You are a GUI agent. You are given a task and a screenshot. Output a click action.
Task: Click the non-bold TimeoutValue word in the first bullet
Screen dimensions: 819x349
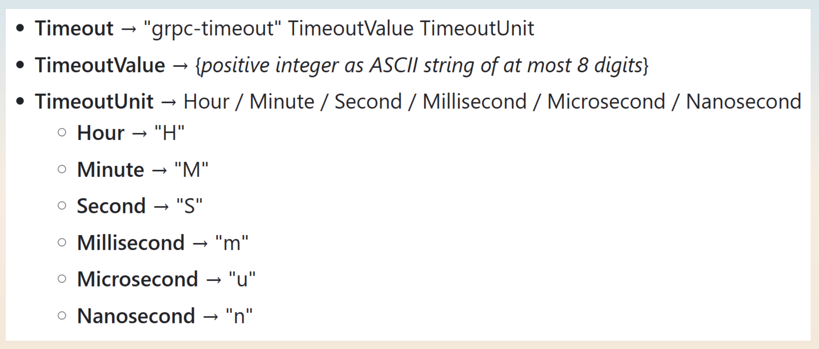click(350, 28)
